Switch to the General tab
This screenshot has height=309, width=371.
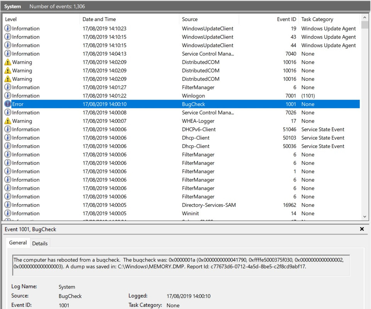(18, 243)
